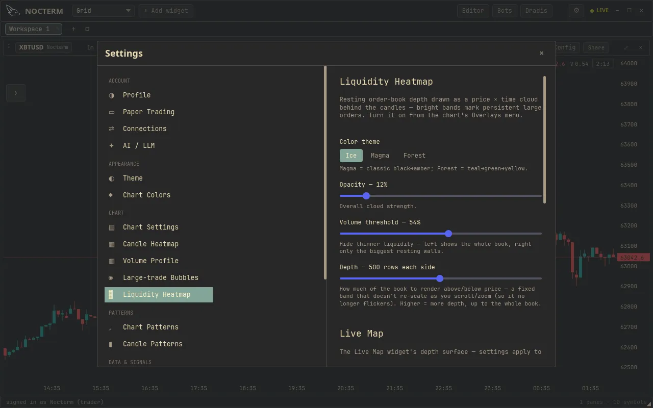653x408 pixels.
Task: Click the square icon beside Workspace tab
Action: [x=87, y=29]
